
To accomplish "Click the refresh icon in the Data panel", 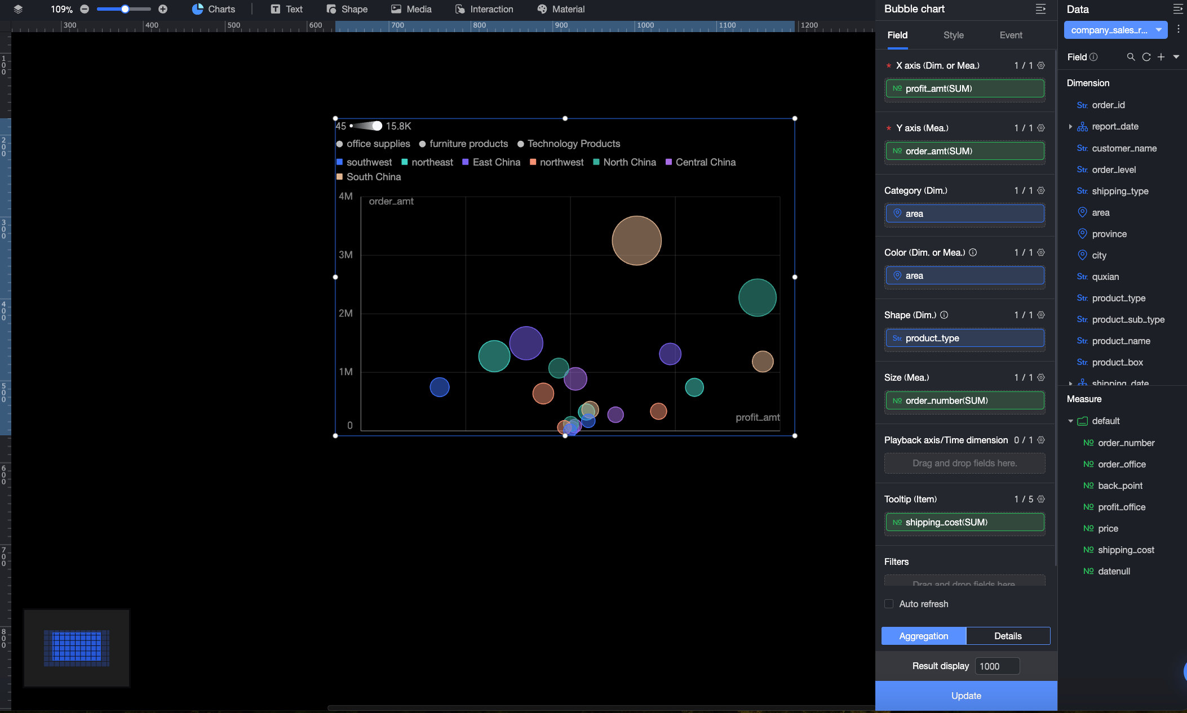I will 1146,57.
